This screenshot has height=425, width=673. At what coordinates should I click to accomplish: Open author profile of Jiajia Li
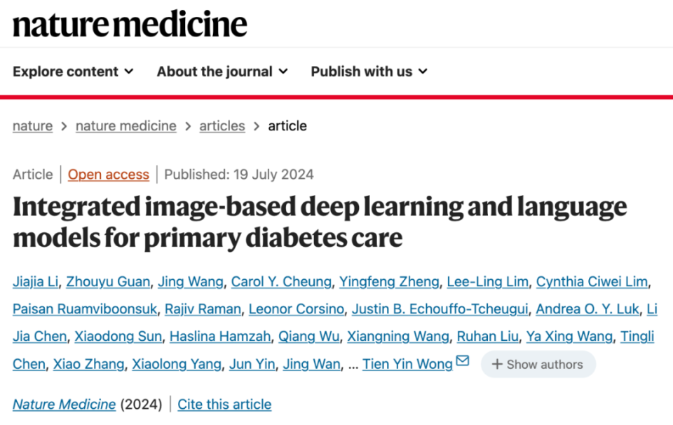click(35, 281)
